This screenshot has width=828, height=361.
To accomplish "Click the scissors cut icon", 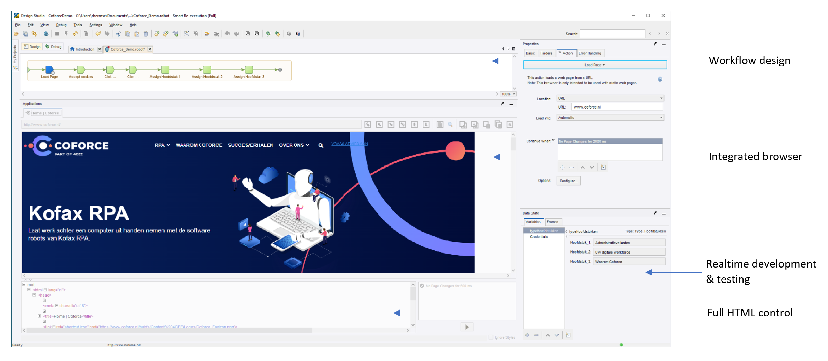I will 118,34.
